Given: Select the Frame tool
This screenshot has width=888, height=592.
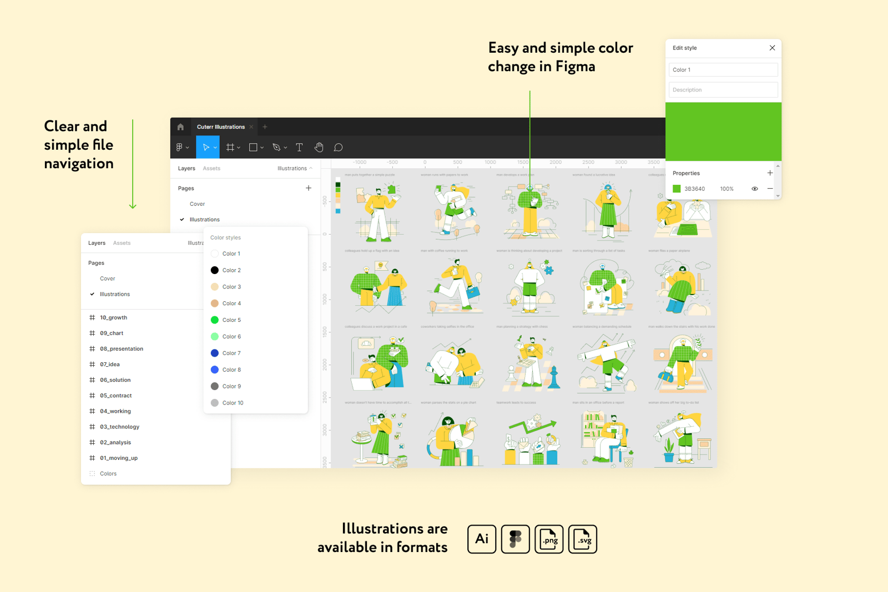Looking at the screenshot, I should tap(230, 148).
